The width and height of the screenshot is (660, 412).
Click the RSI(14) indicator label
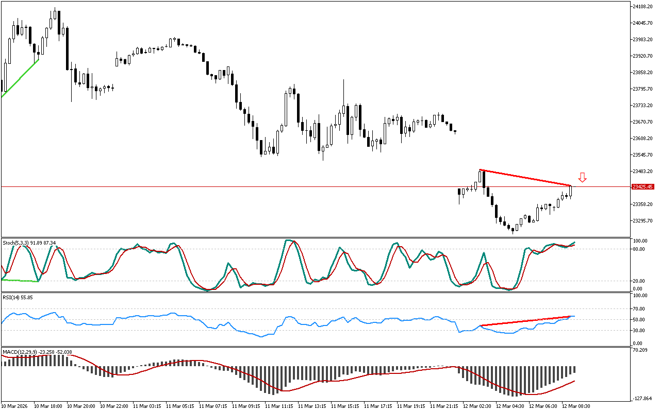(18, 298)
